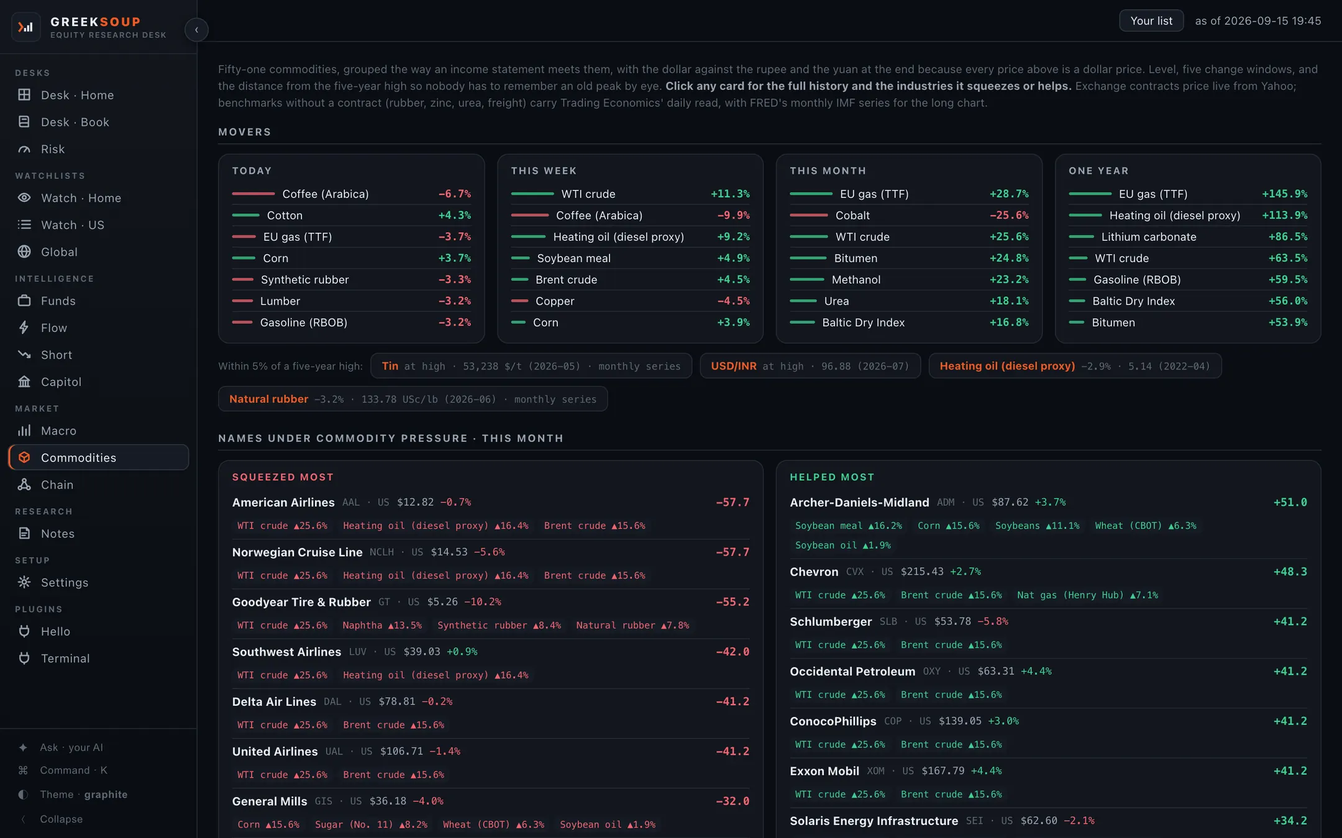The width and height of the screenshot is (1342, 838).
Task: Collapse the sidebar with the top chevron
Action: tap(196, 30)
